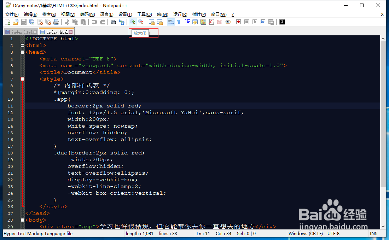This screenshot has width=389, height=240.
Task: Play back the recorded macro
Action: 255,22
